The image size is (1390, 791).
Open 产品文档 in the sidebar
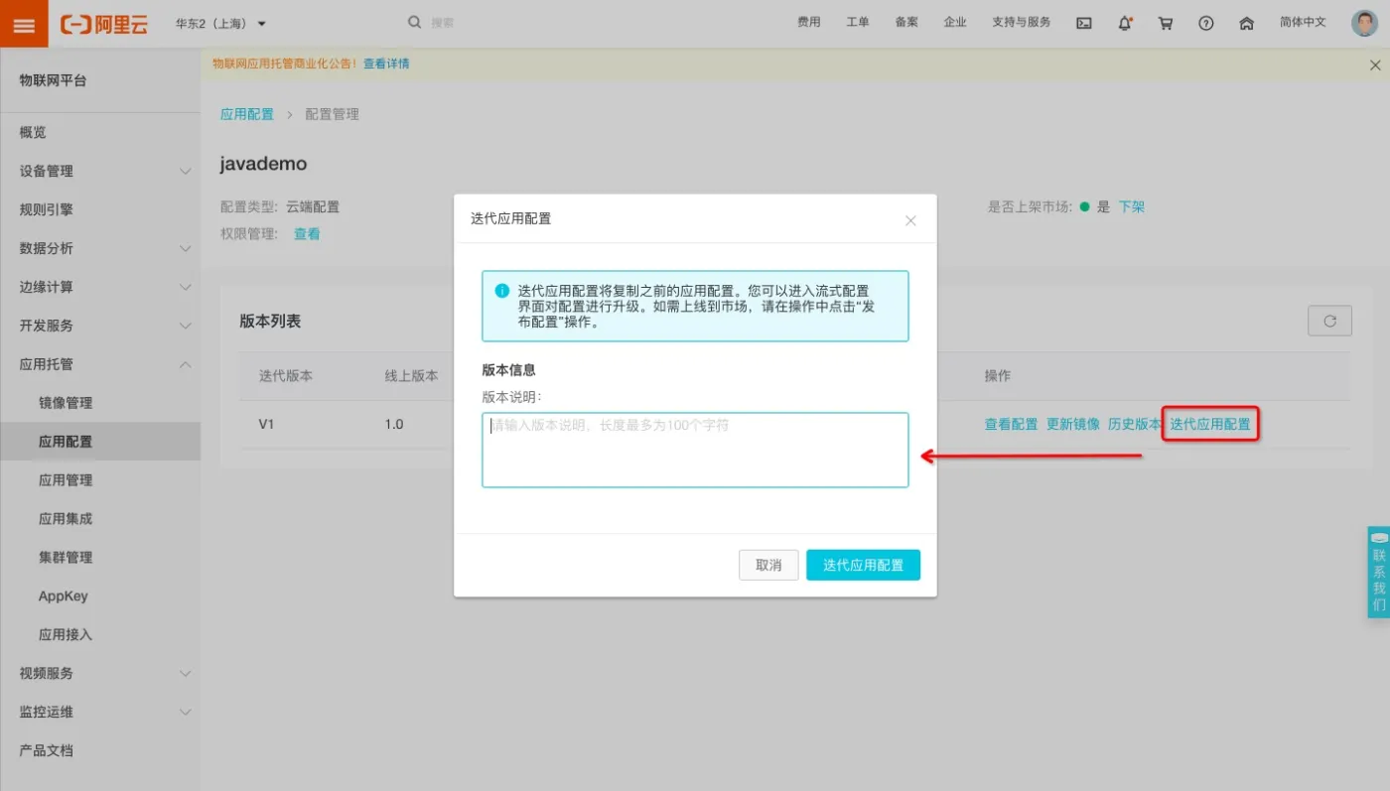click(x=100, y=750)
